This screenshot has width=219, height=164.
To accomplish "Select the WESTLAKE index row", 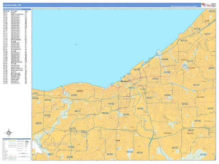I will pos(15,80).
